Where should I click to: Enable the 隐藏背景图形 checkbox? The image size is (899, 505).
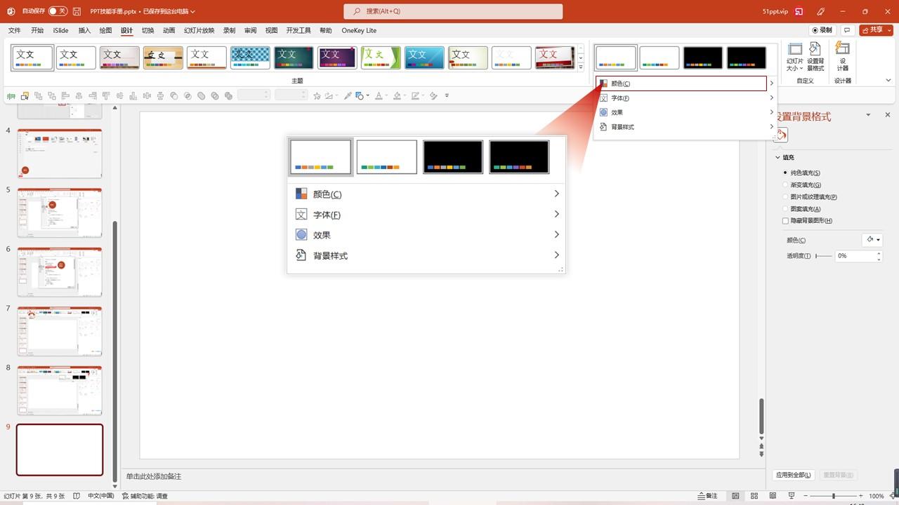point(785,221)
